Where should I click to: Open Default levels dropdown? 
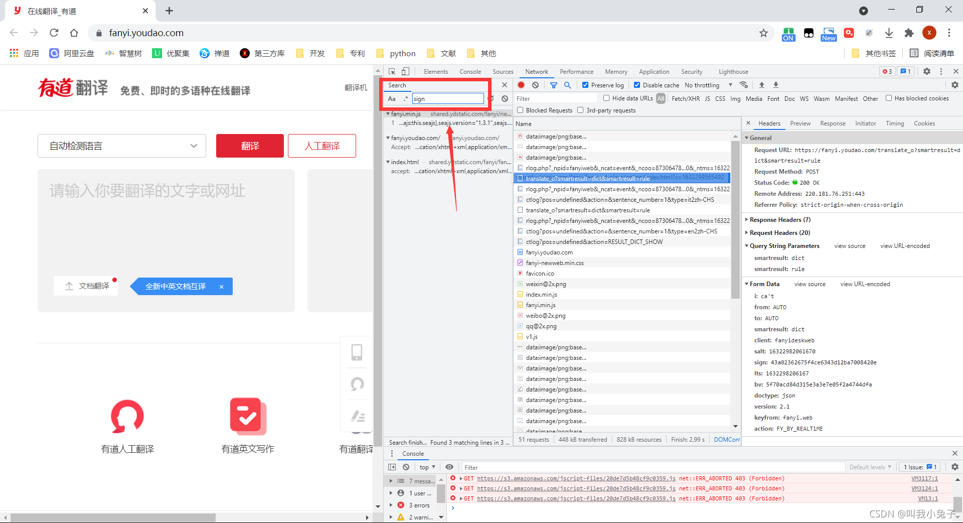[870, 467]
